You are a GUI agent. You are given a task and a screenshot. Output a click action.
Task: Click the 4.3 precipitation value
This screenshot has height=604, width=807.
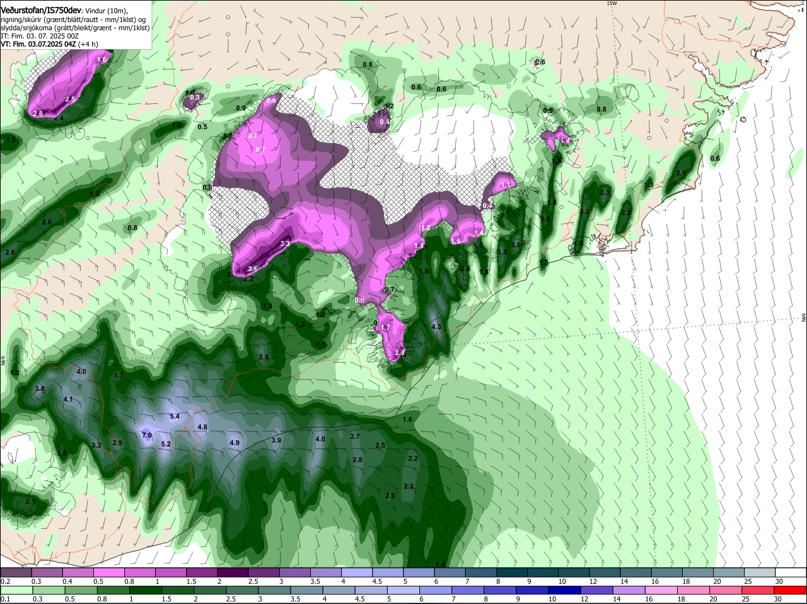(x=436, y=327)
